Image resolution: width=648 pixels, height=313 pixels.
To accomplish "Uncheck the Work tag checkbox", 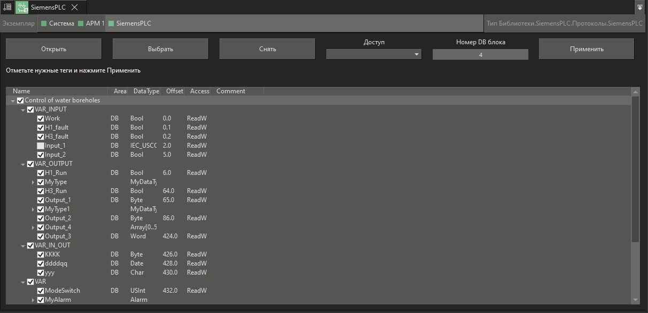I will [x=41, y=118].
